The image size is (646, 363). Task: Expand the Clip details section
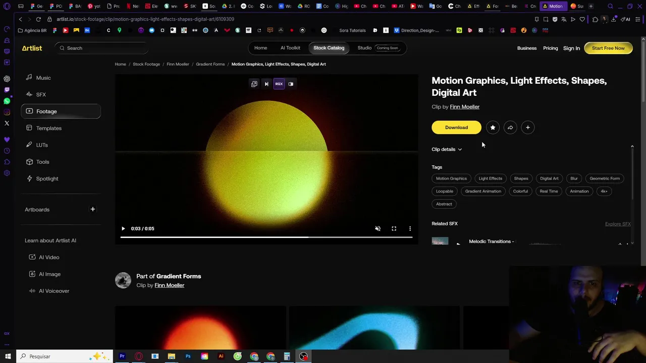coord(447,149)
